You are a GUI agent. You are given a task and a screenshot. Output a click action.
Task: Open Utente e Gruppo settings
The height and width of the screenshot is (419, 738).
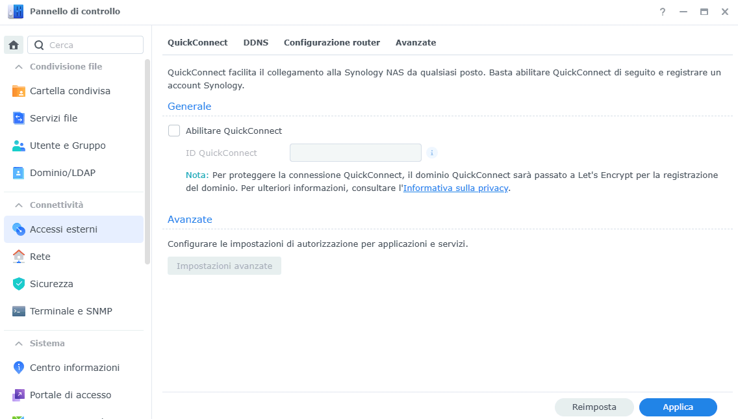tap(73, 146)
